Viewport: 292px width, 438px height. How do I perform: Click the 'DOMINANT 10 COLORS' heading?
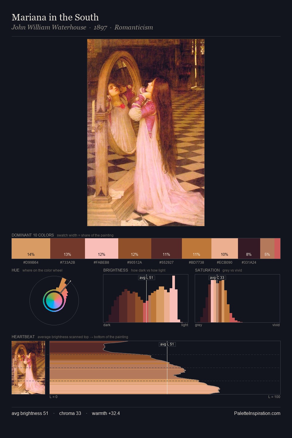[33, 235]
